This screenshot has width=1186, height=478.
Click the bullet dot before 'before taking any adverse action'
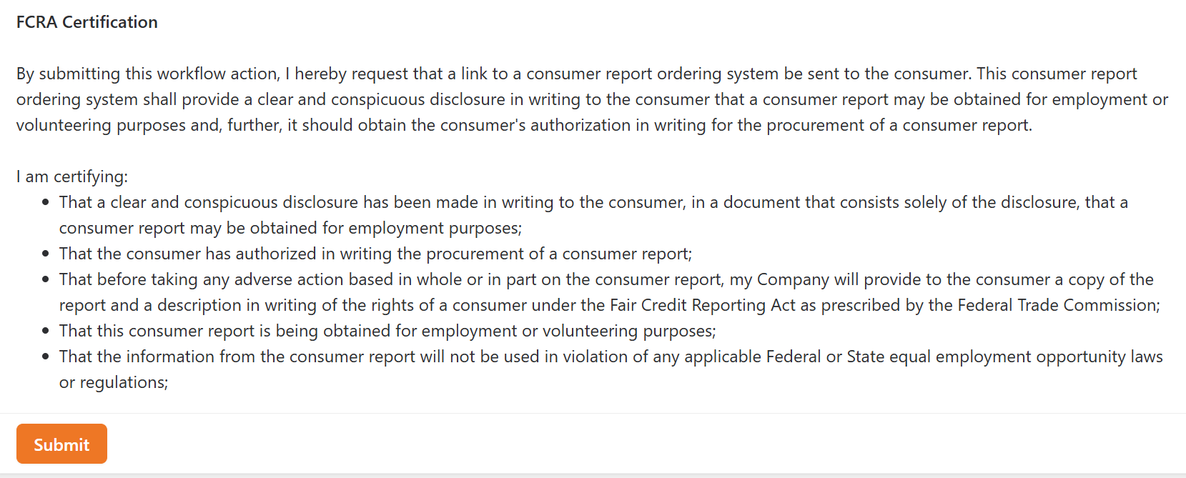(x=46, y=279)
